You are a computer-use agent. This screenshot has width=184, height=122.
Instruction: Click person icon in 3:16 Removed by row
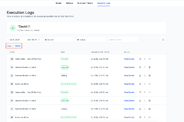coord(145,92)
